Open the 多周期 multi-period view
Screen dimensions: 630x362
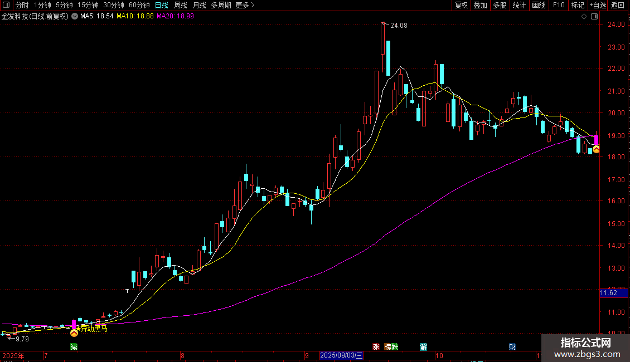(x=221, y=5)
